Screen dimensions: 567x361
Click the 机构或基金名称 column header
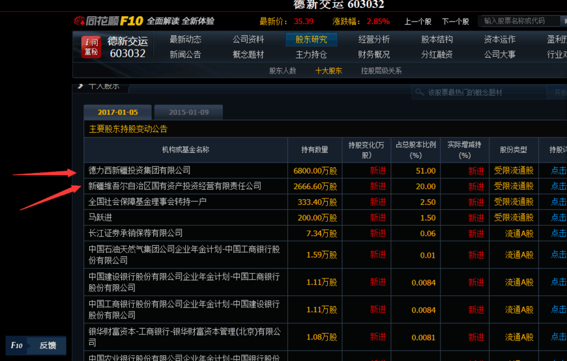tap(186, 150)
